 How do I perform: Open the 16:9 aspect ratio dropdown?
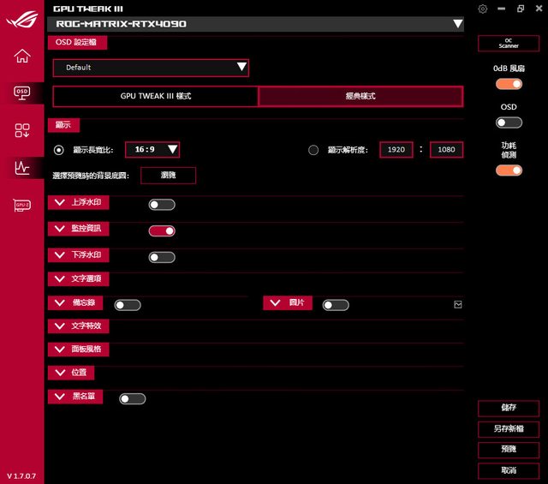[x=152, y=150]
